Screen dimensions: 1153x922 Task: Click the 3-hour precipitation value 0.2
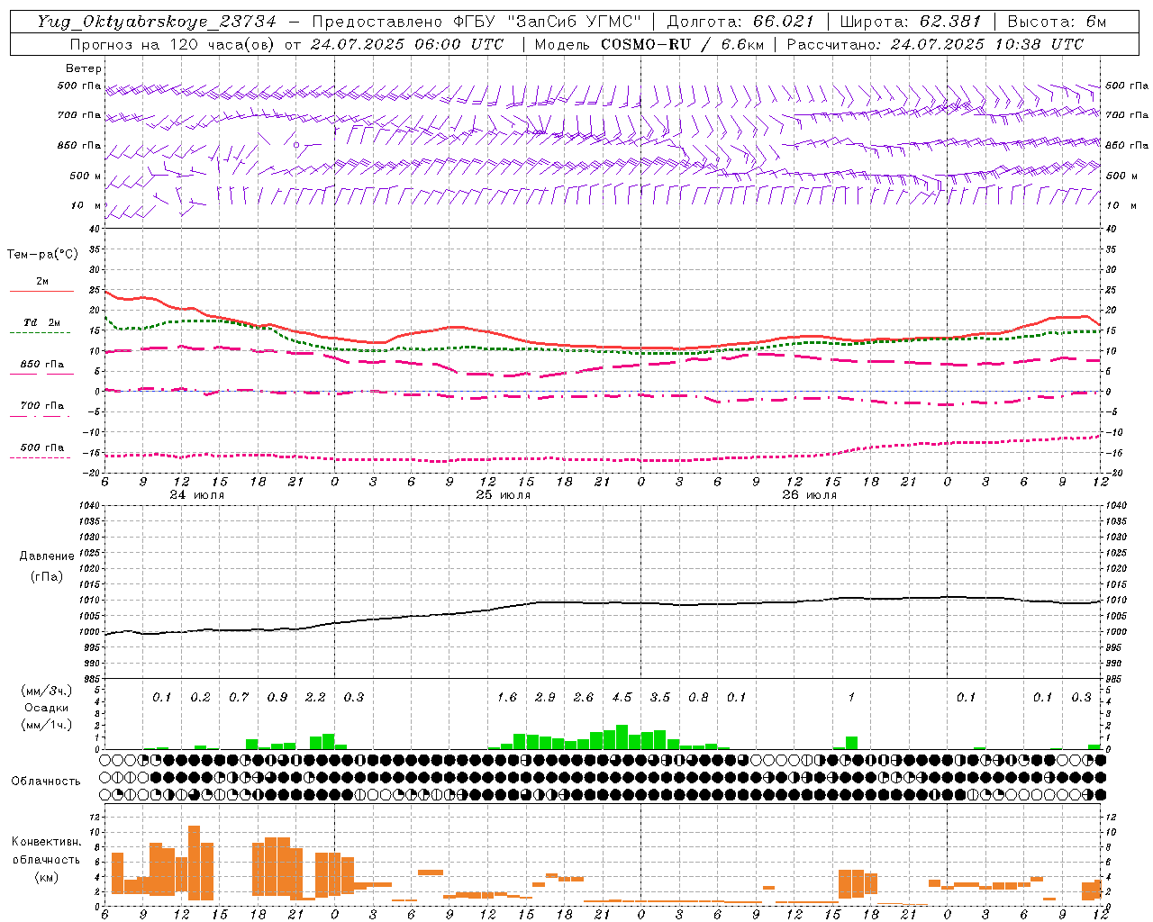(200, 697)
